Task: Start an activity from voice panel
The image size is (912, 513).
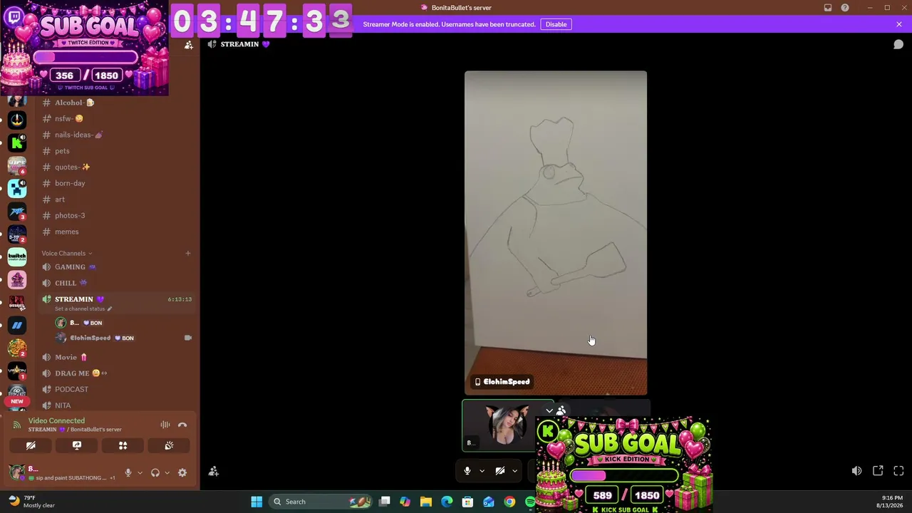Action: 123,446
